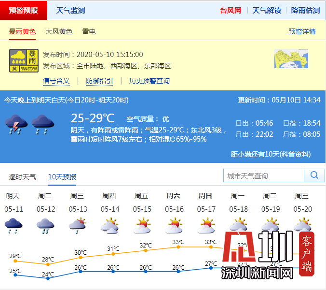Image resolution: width=326 pixels, height=290 pixels.
Task: Open the warning area map thumbnail
Action: [291, 59]
